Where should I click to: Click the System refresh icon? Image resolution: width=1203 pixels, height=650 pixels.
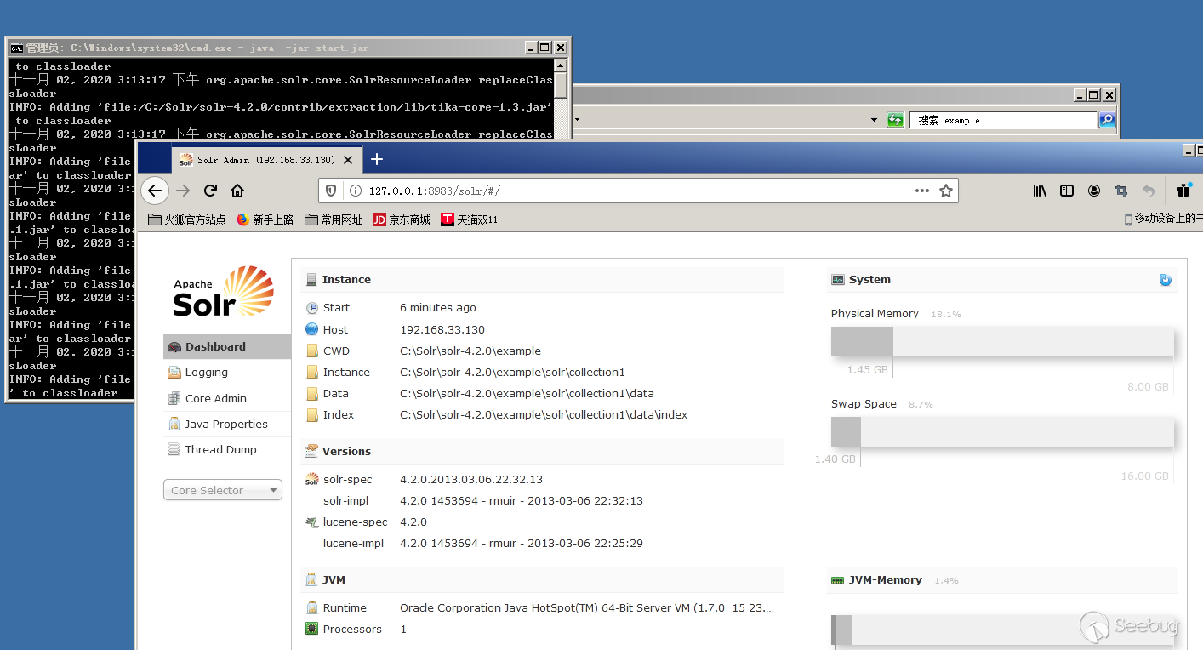tap(1165, 280)
